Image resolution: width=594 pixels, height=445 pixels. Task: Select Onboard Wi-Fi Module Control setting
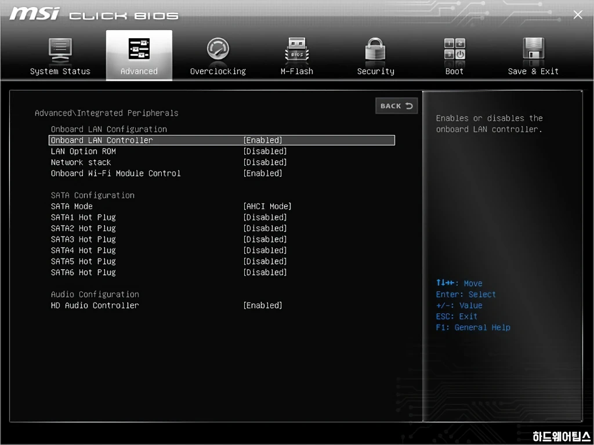116,173
